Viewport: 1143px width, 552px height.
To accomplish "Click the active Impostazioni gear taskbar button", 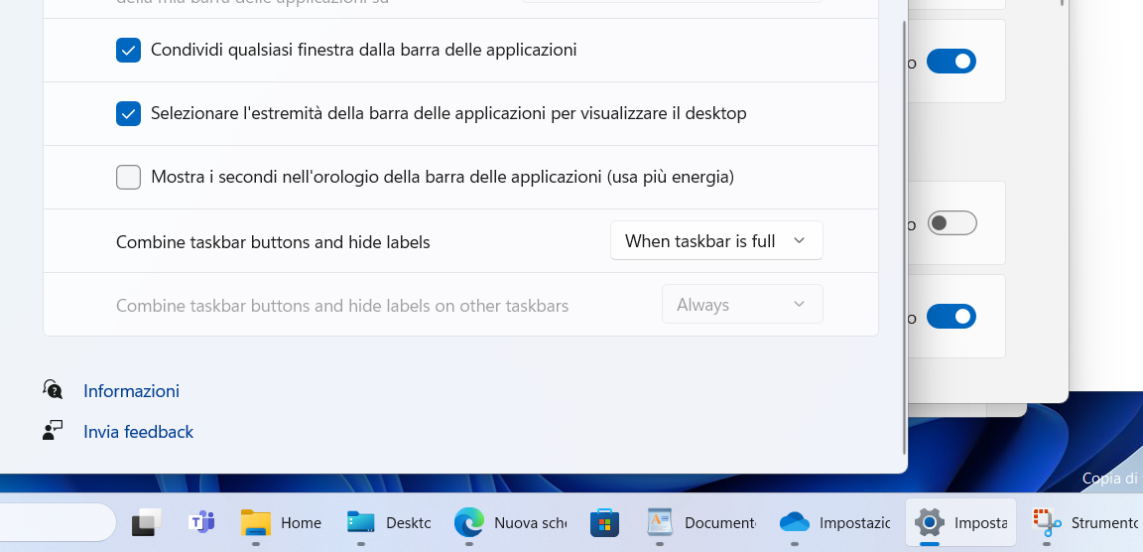I will 960,523.
